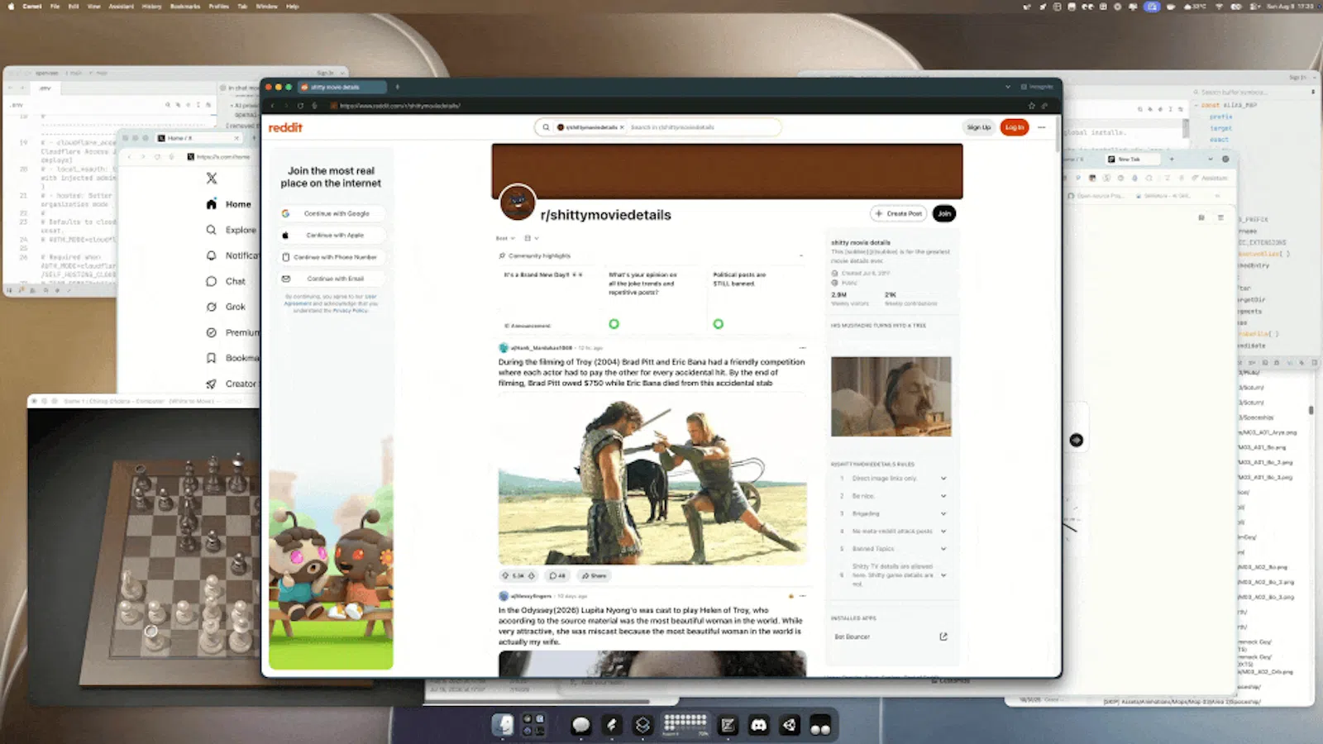Downvote the Troy post

tap(532, 575)
